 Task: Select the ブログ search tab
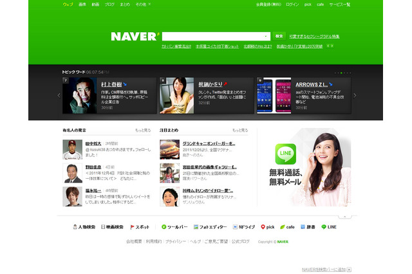pos(109,5)
